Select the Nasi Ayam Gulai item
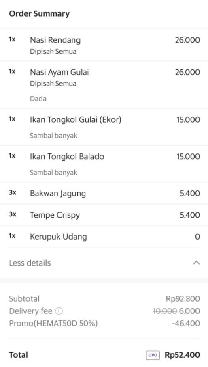 click(x=104, y=85)
